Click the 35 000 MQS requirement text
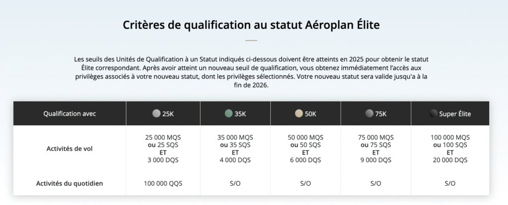508x205 pixels. 235,137
